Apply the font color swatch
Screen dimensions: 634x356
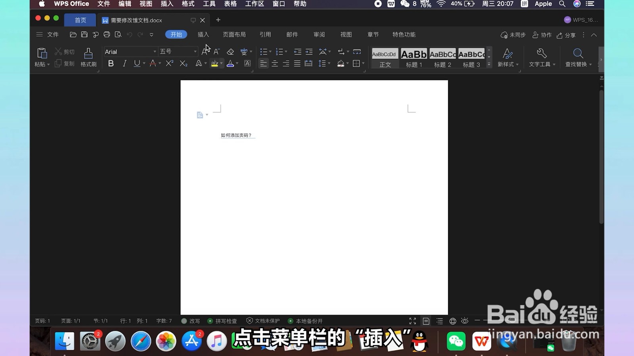[230, 63]
